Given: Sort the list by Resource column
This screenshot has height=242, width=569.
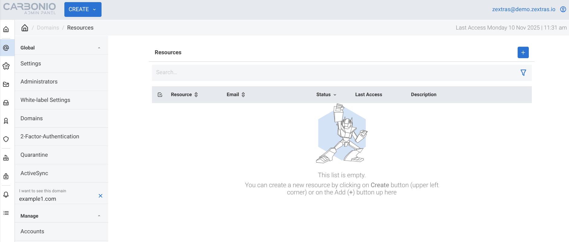Looking at the screenshot, I should coord(196,95).
